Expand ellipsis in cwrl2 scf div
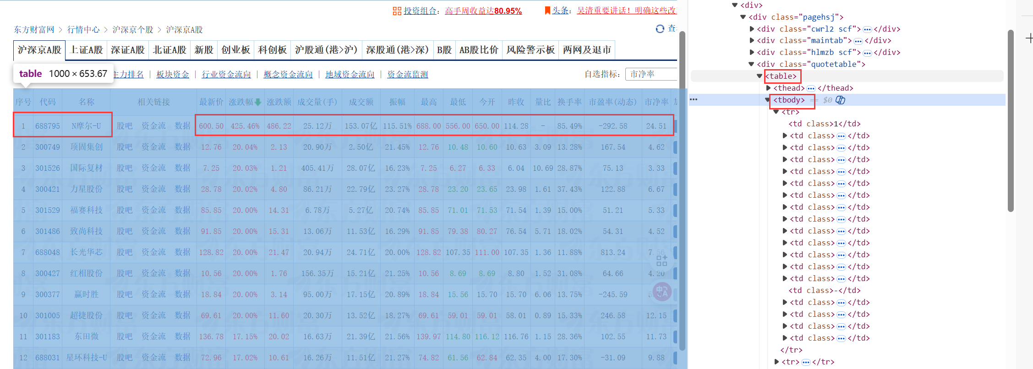 tap(867, 29)
